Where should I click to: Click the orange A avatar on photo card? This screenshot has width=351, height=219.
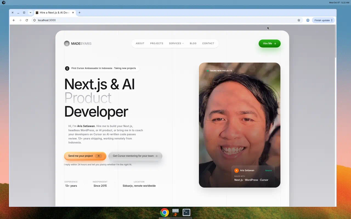236,171
